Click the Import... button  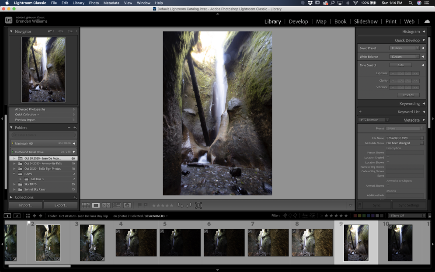point(25,205)
